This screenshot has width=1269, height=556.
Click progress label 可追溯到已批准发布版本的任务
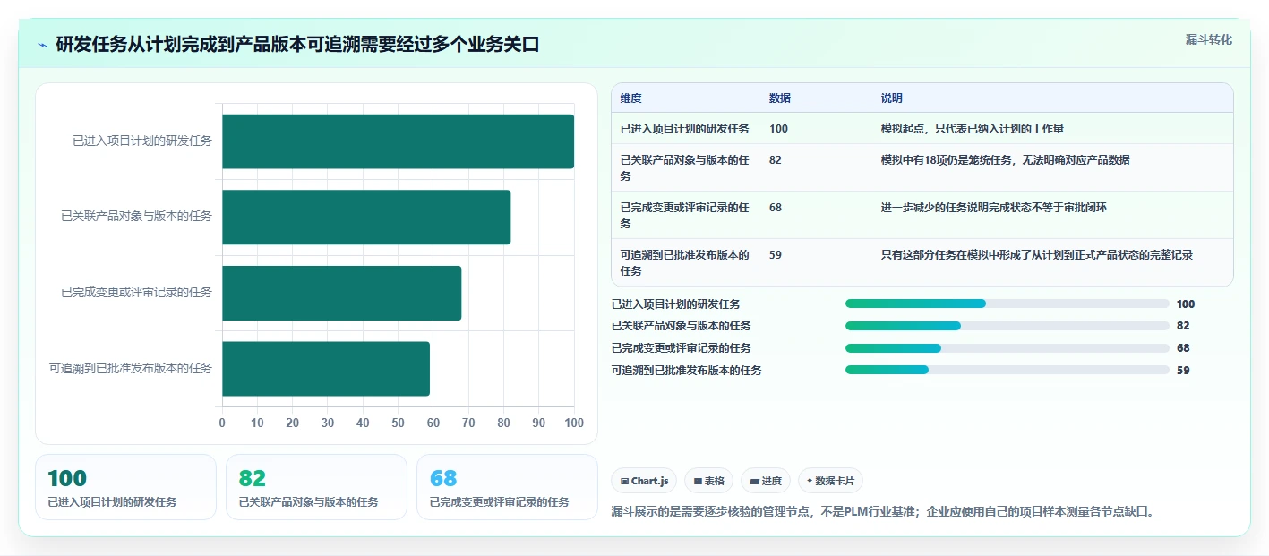pos(687,370)
